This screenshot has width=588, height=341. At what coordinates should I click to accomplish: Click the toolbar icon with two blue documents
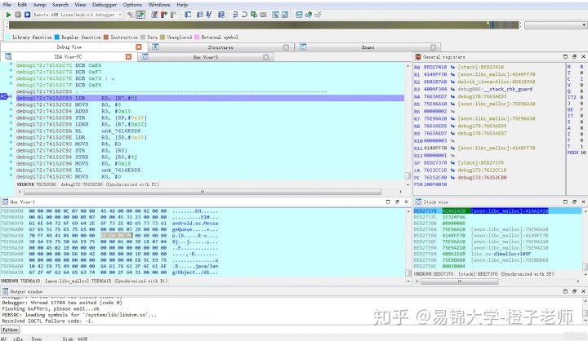click(200, 15)
